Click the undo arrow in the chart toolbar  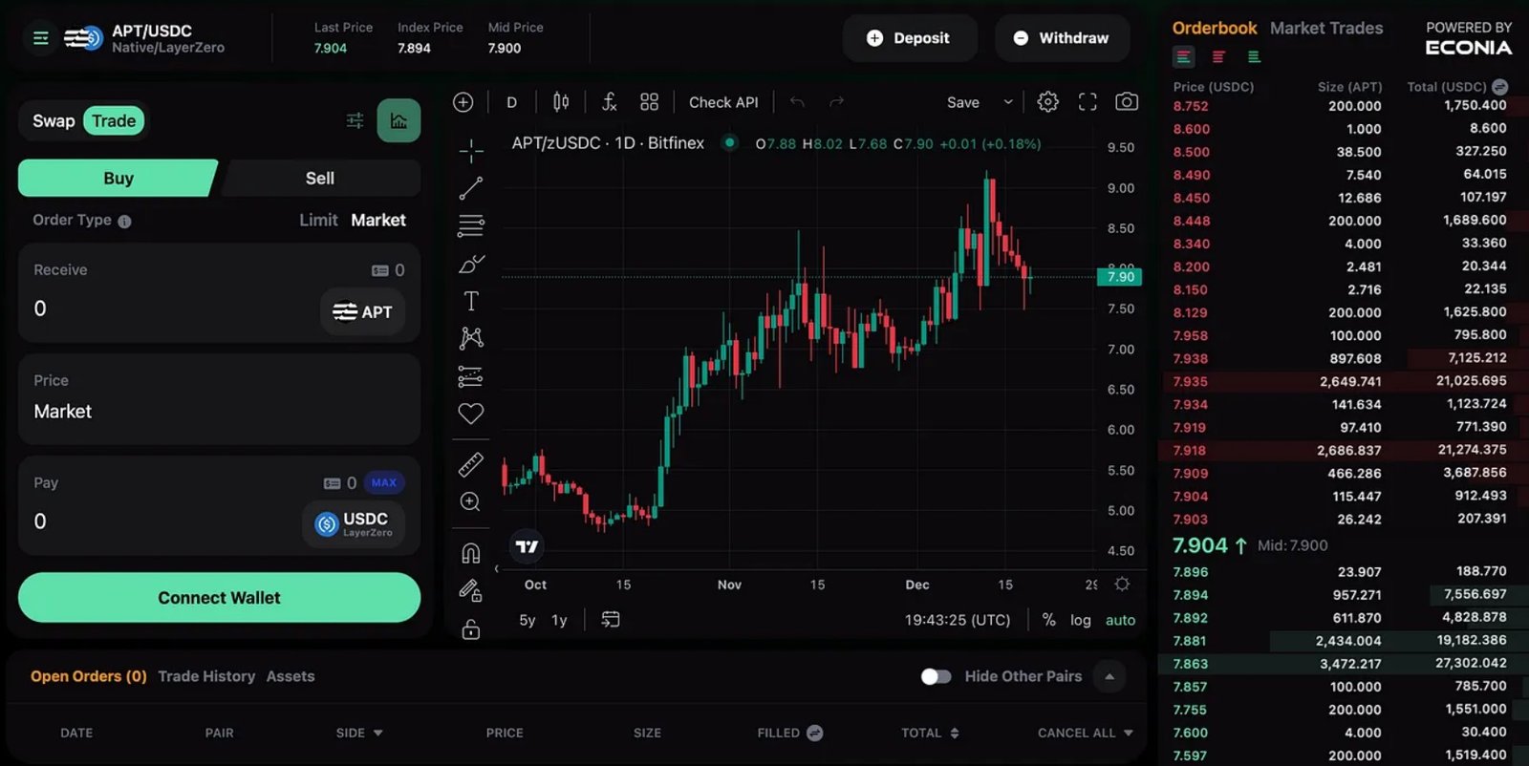pos(797,102)
